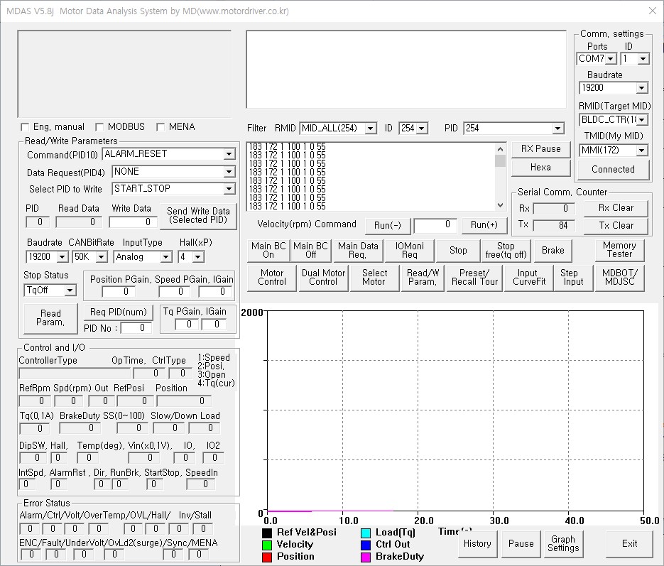Click the Velocity(rpm) Command input field
This screenshot has width=664, height=566.
coord(435,225)
